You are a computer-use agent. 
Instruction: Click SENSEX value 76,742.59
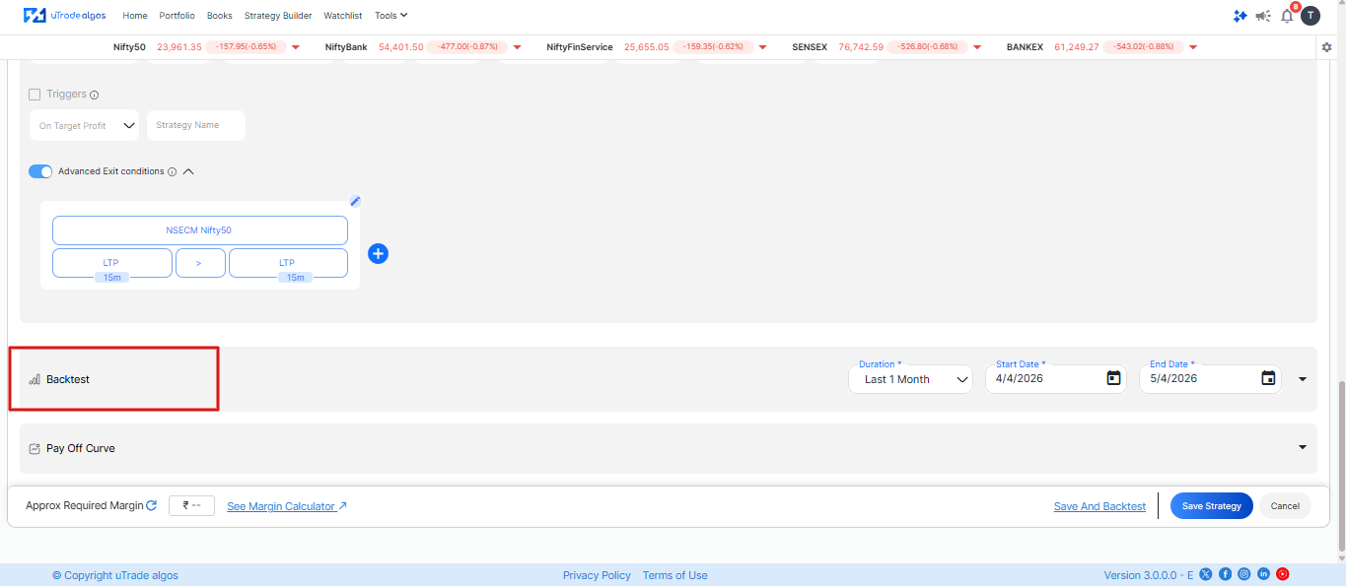click(861, 47)
